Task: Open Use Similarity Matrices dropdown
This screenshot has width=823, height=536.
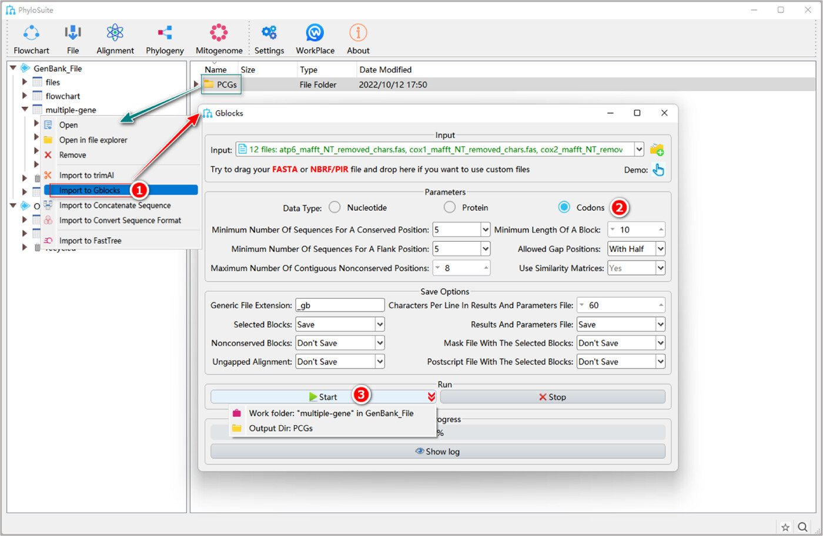Action: pos(661,268)
